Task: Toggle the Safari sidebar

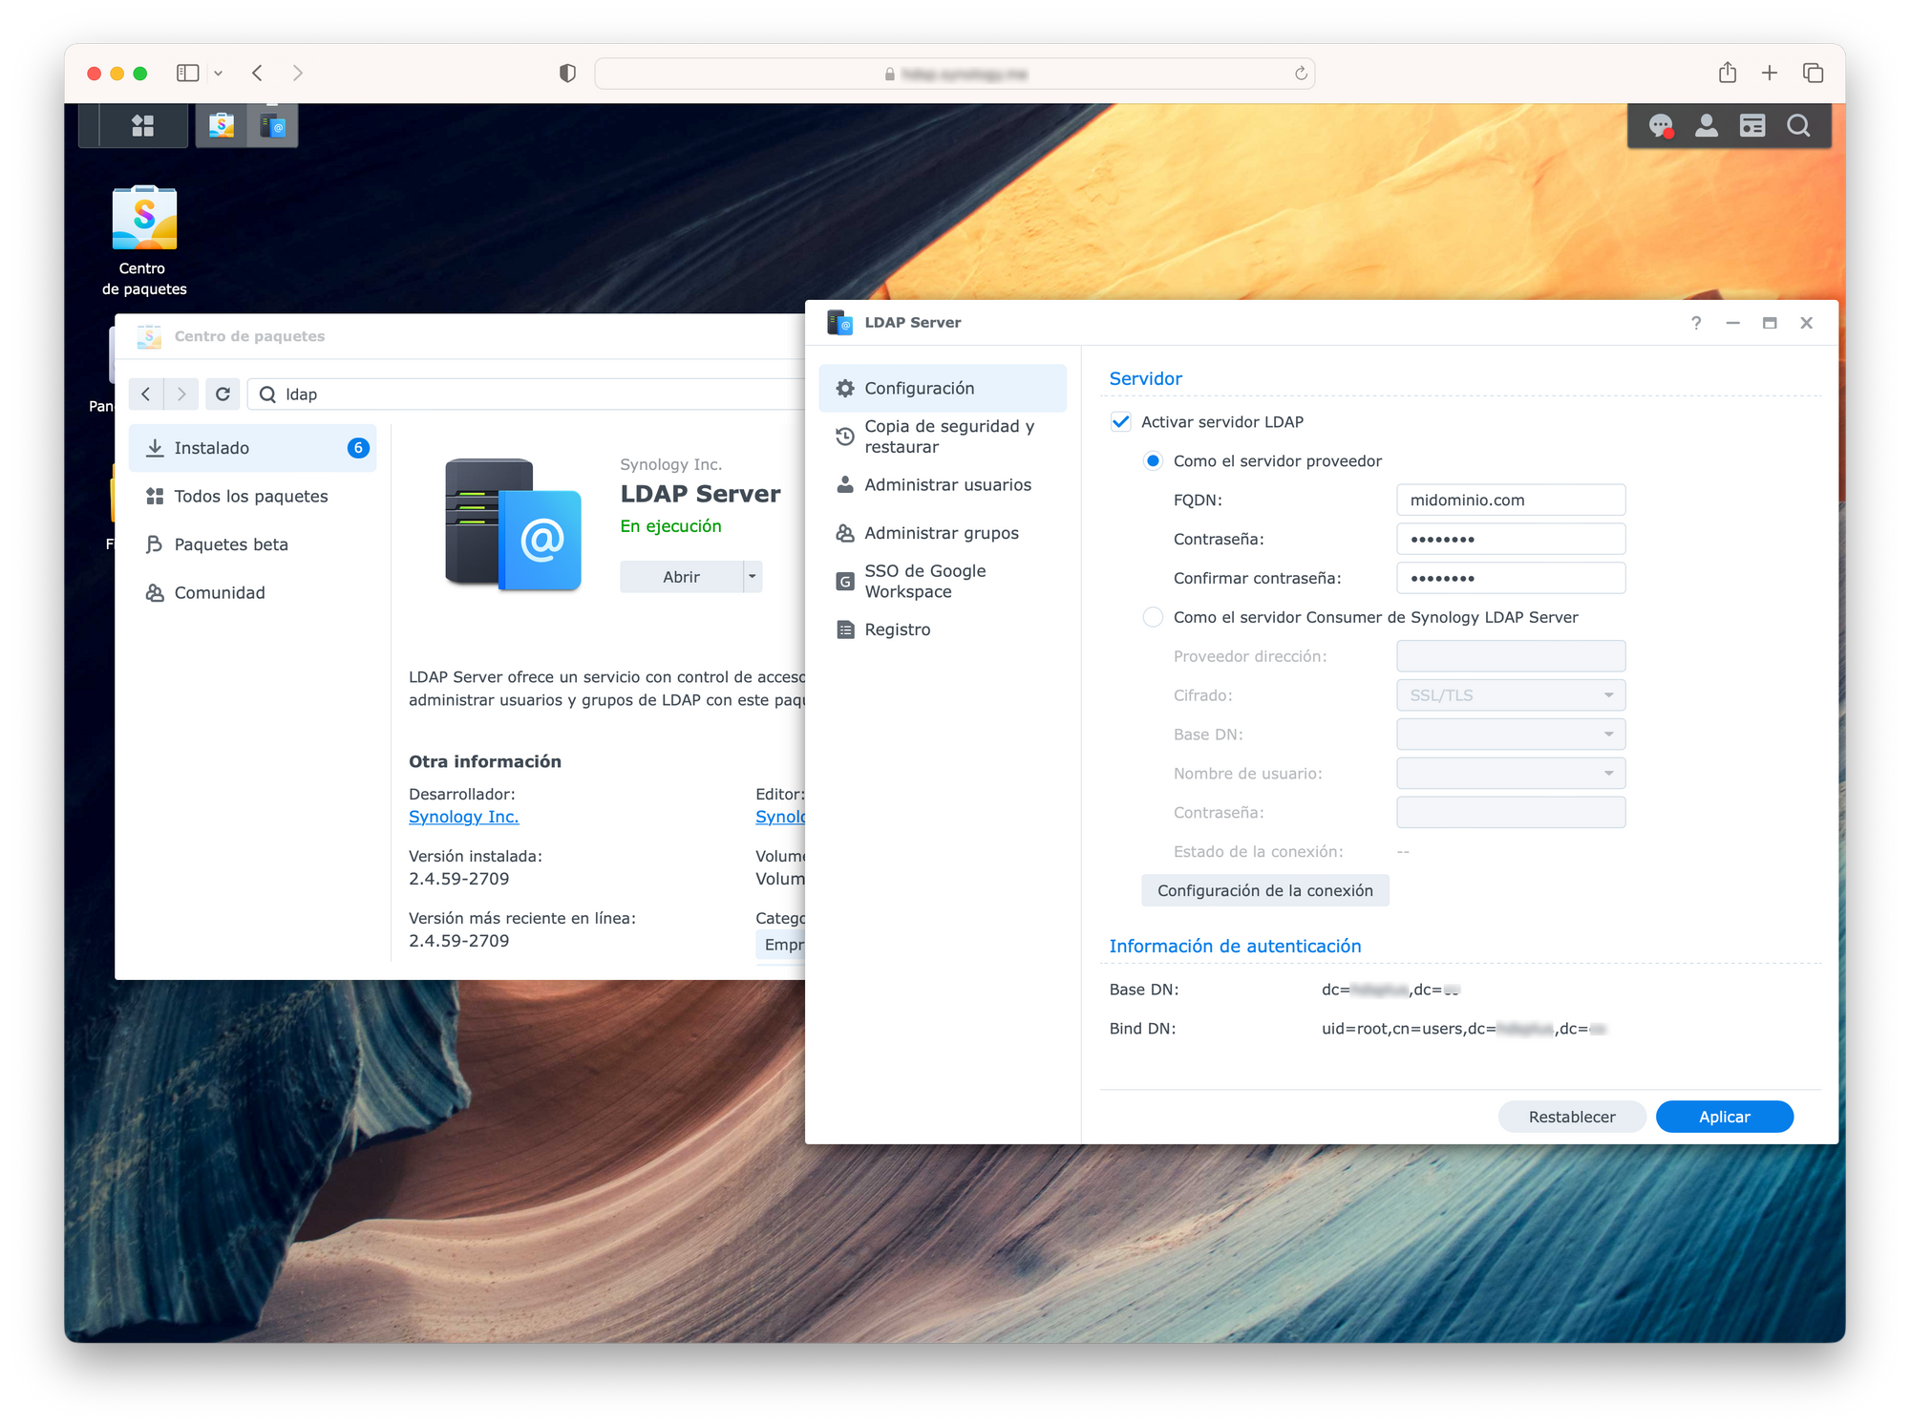Action: click(188, 73)
